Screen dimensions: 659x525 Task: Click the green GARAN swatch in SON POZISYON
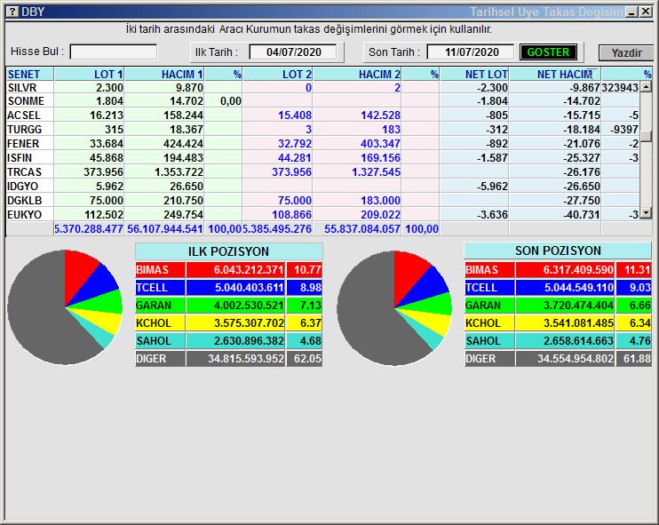489,306
